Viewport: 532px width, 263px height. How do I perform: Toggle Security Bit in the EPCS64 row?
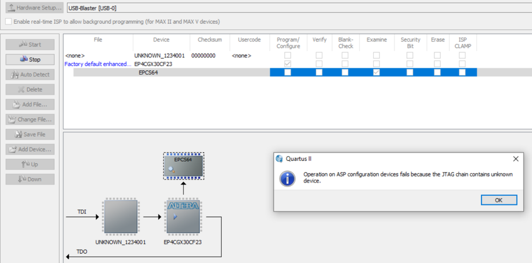tap(410, 72)
